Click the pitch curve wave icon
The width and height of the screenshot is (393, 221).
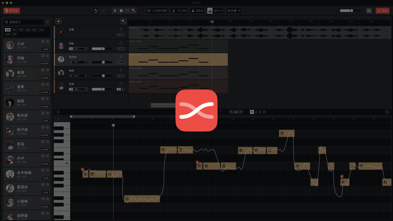coord(231,112)
